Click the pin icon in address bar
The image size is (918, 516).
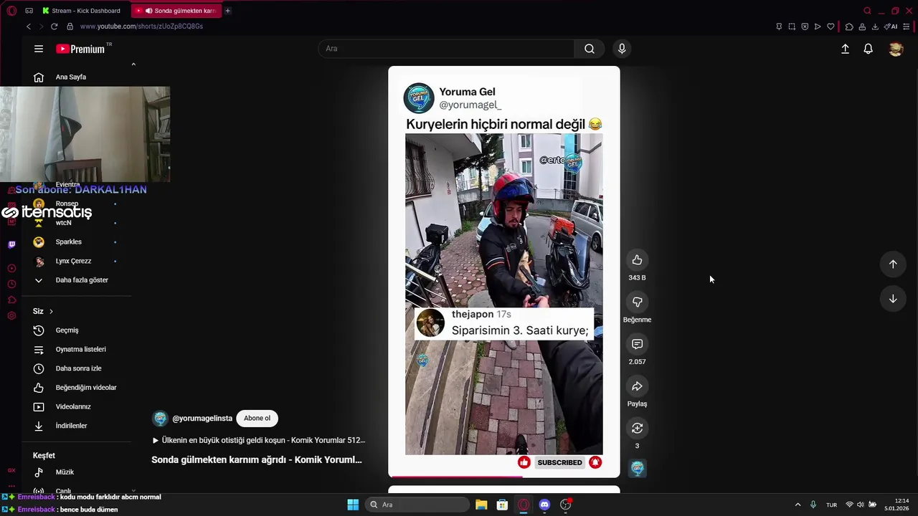click(779, 27)
